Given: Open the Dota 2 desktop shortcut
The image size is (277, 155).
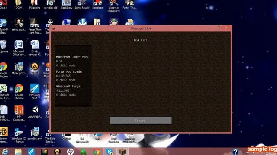Looking at the screenshot, I should 3,5.
